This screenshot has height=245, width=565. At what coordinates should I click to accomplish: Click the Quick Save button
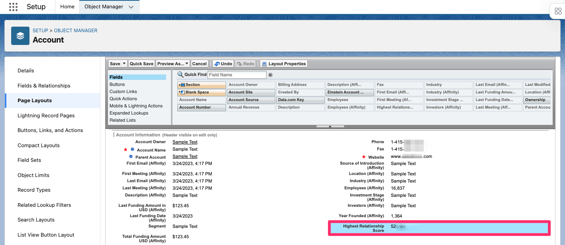pyautogui.click(x=141, y=63)
